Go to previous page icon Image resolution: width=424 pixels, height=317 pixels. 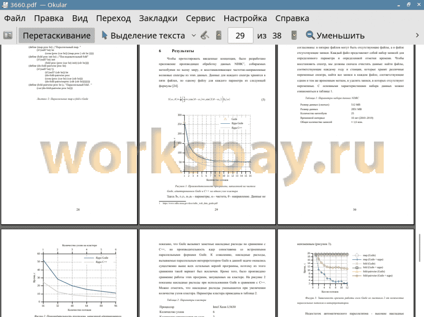point(219,36)
